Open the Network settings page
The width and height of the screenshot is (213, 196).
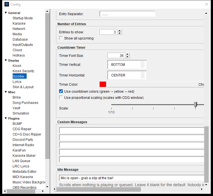tap(19, 29)
